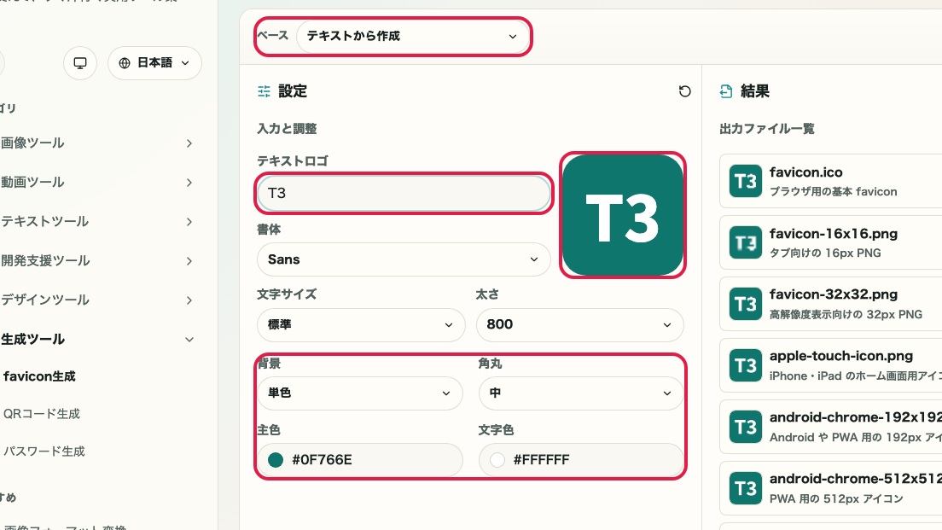Click the 出力ファイル一覧 heading
Image resolution: width=942 pixels, height=530 pixels.
[x=766, y=129]
